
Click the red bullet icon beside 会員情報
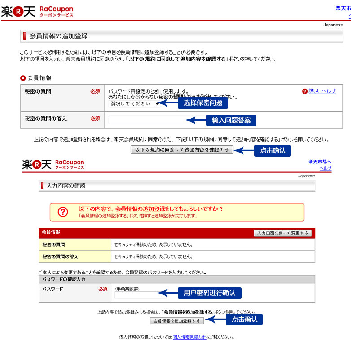coord(23,77)
